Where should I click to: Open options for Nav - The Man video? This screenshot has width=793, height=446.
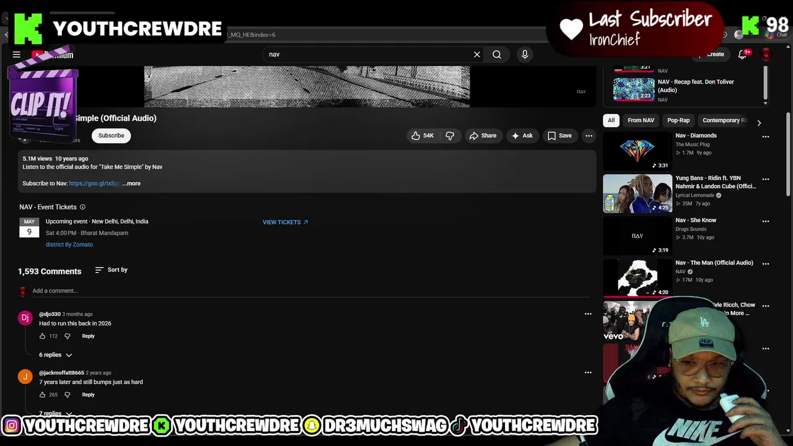(766, 264)
